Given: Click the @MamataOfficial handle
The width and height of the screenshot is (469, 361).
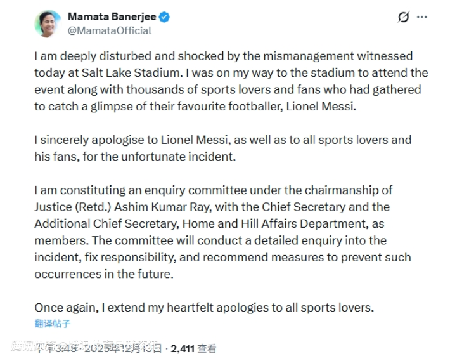Looking at the screenshot, I should (x=110, y=30).
